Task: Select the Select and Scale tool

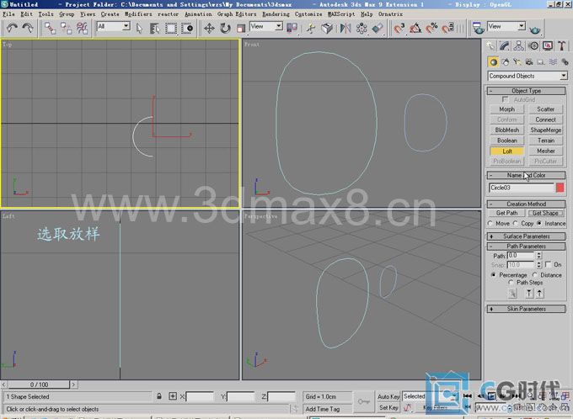Action: 241,28
